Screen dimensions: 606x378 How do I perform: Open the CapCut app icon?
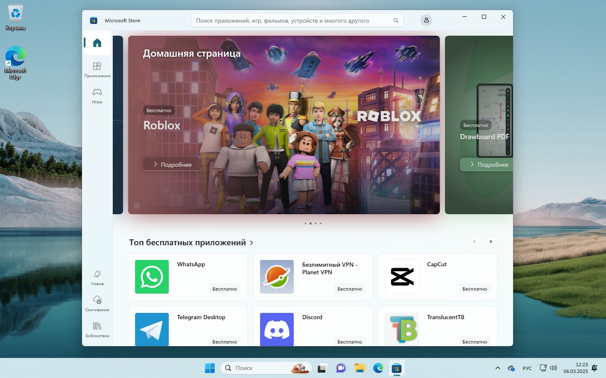click(402, 277)
